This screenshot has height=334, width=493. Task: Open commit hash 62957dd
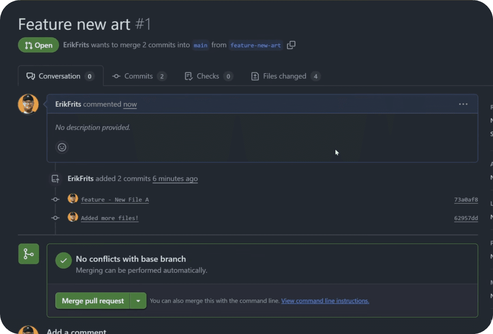[x=466, y=218]
